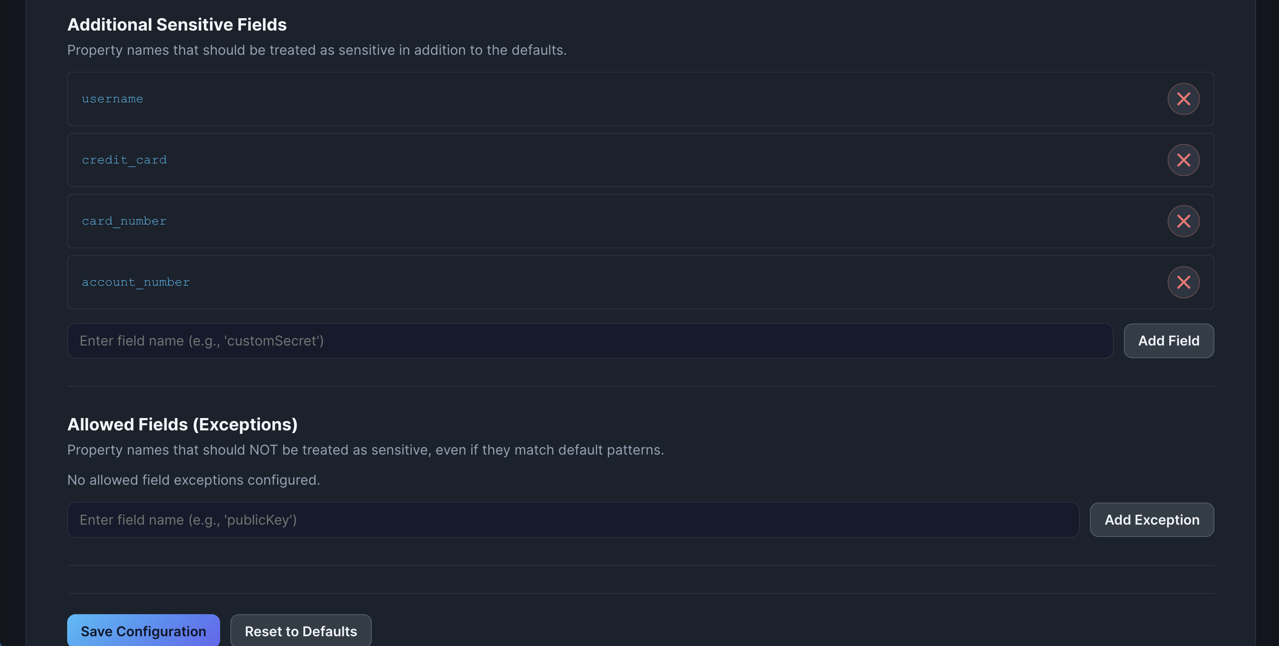This screenshot has height=646, width=1279.
Task: Click the Add Field button
Action: 1168,340
